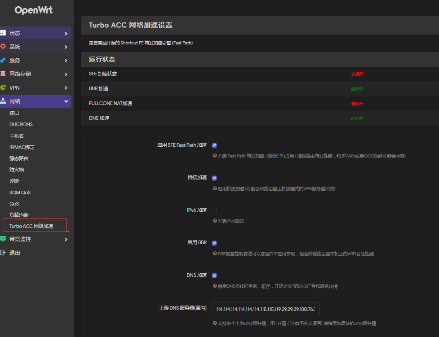The height and width of the screenshot is (337, 439).
Task: Click the Turbo ACC 网络加速设置 page title
Action: 130,25
